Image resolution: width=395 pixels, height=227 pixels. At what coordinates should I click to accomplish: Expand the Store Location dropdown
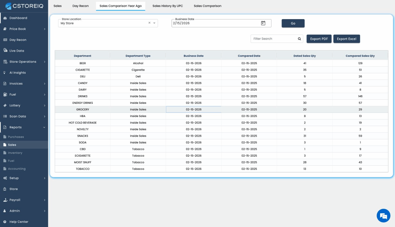click(154, 23)
